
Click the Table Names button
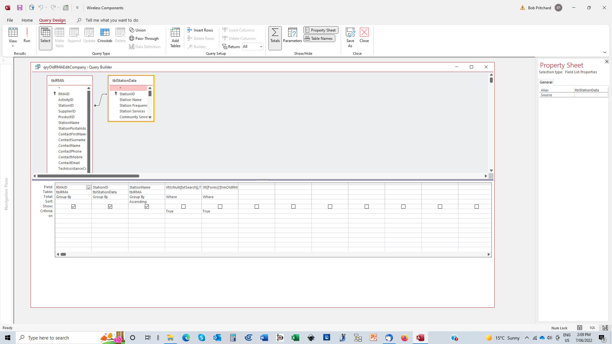coord(319,38)
